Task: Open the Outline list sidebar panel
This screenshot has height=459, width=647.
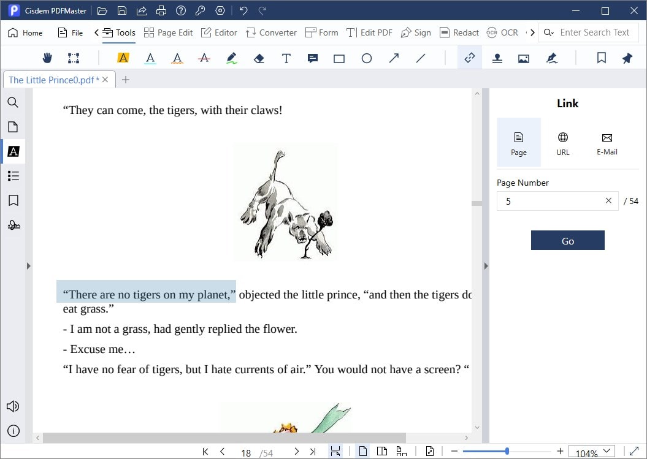Action: pyautogui.click(x=13, y=176)
